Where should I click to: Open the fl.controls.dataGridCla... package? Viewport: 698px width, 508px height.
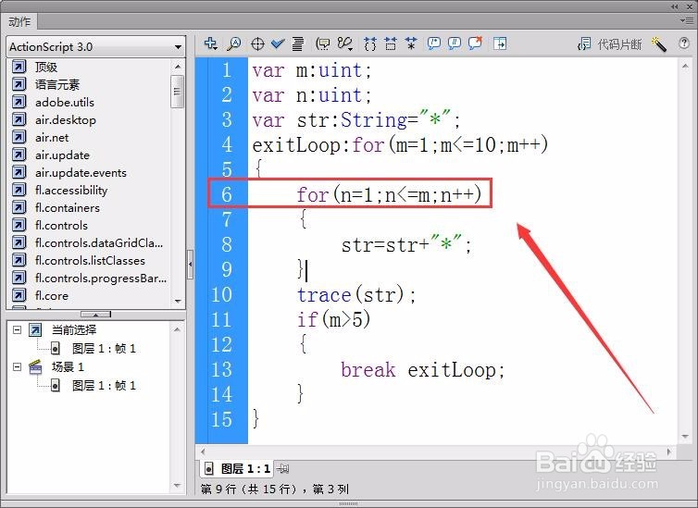[99, 242]
